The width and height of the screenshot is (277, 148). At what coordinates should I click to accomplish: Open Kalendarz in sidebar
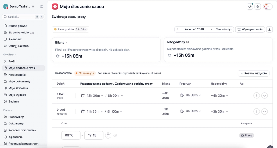[23, 39]
